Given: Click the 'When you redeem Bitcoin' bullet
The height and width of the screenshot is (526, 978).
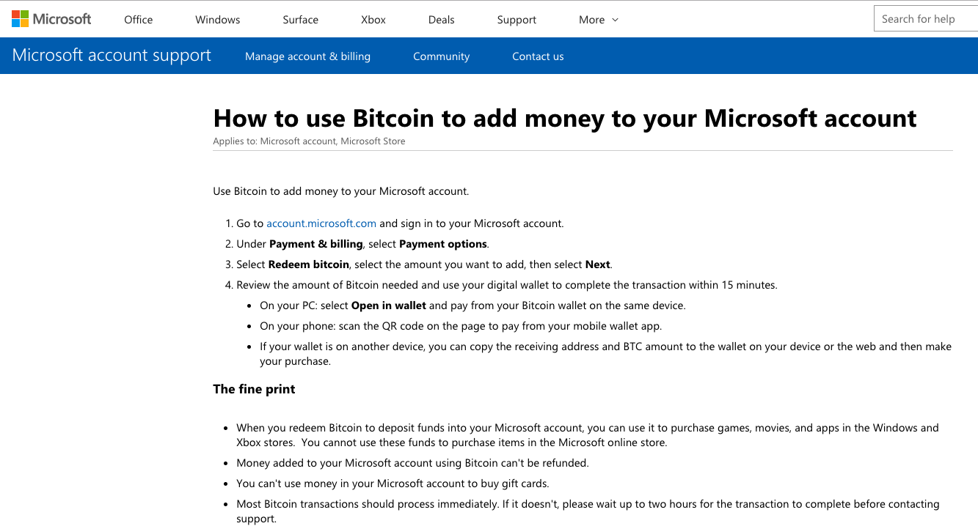Looking at the screenshot, I should [x=588, y=435].
